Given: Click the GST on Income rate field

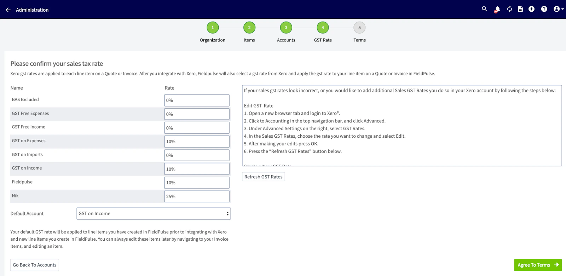Looking at the screenshot, I should click(197, 169).
